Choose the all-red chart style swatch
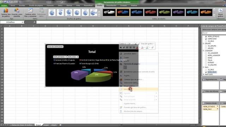 (151, 12)
